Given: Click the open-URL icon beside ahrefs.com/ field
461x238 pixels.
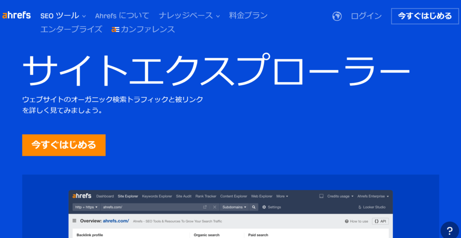Looking at the screenshot, I should pos(205,207).
